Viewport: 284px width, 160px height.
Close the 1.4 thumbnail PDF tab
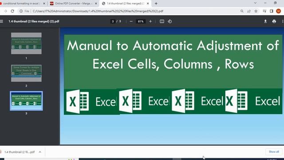click(x=148, y=4)
